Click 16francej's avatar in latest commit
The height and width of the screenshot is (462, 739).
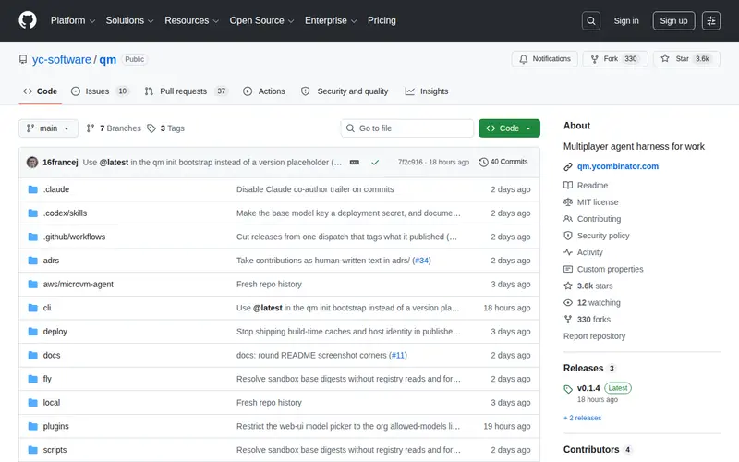(32, 163)
